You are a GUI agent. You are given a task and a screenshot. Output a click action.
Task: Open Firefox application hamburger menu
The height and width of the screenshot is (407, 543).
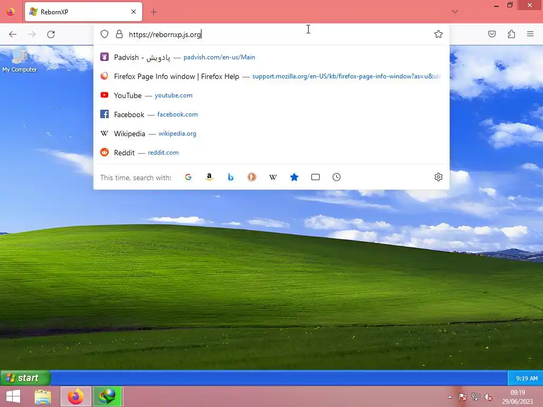(530, 34)
